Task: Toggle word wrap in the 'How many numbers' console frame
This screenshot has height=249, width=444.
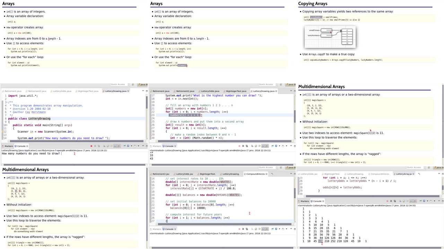Action: pos(112,146)
